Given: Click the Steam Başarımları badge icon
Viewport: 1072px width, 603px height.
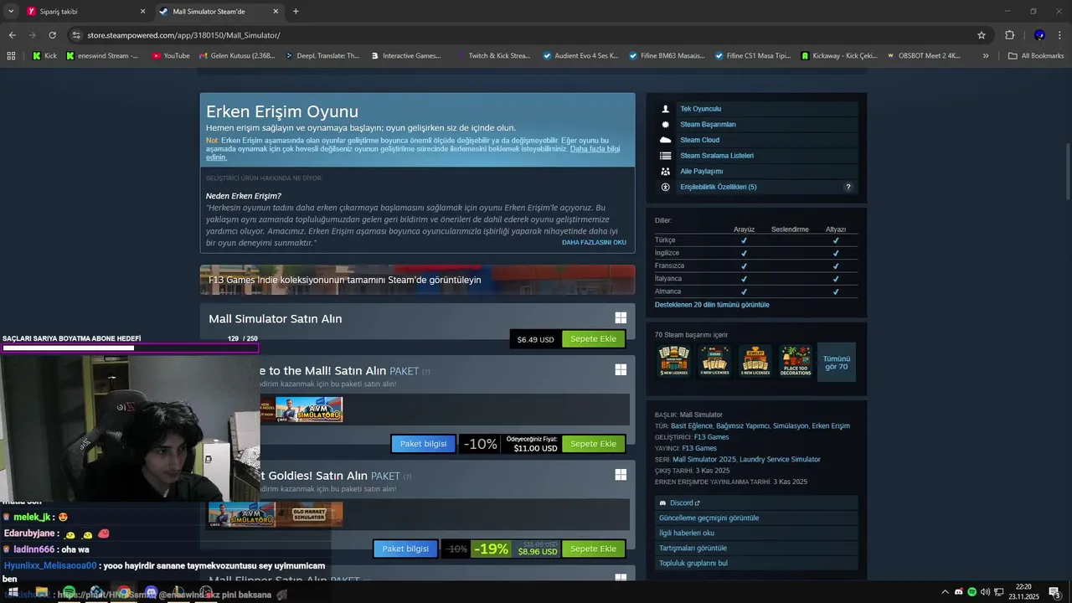Looking at the screenshot, I should click(666, 125).
